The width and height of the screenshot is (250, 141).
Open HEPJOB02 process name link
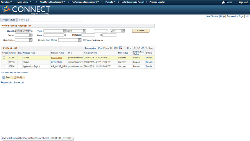56,58
